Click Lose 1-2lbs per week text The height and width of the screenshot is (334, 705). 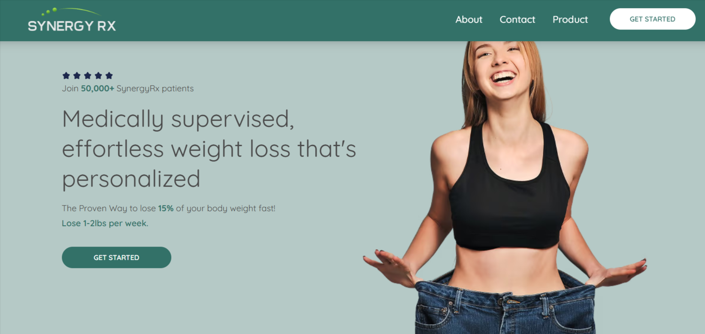click(x=105, y=223)
